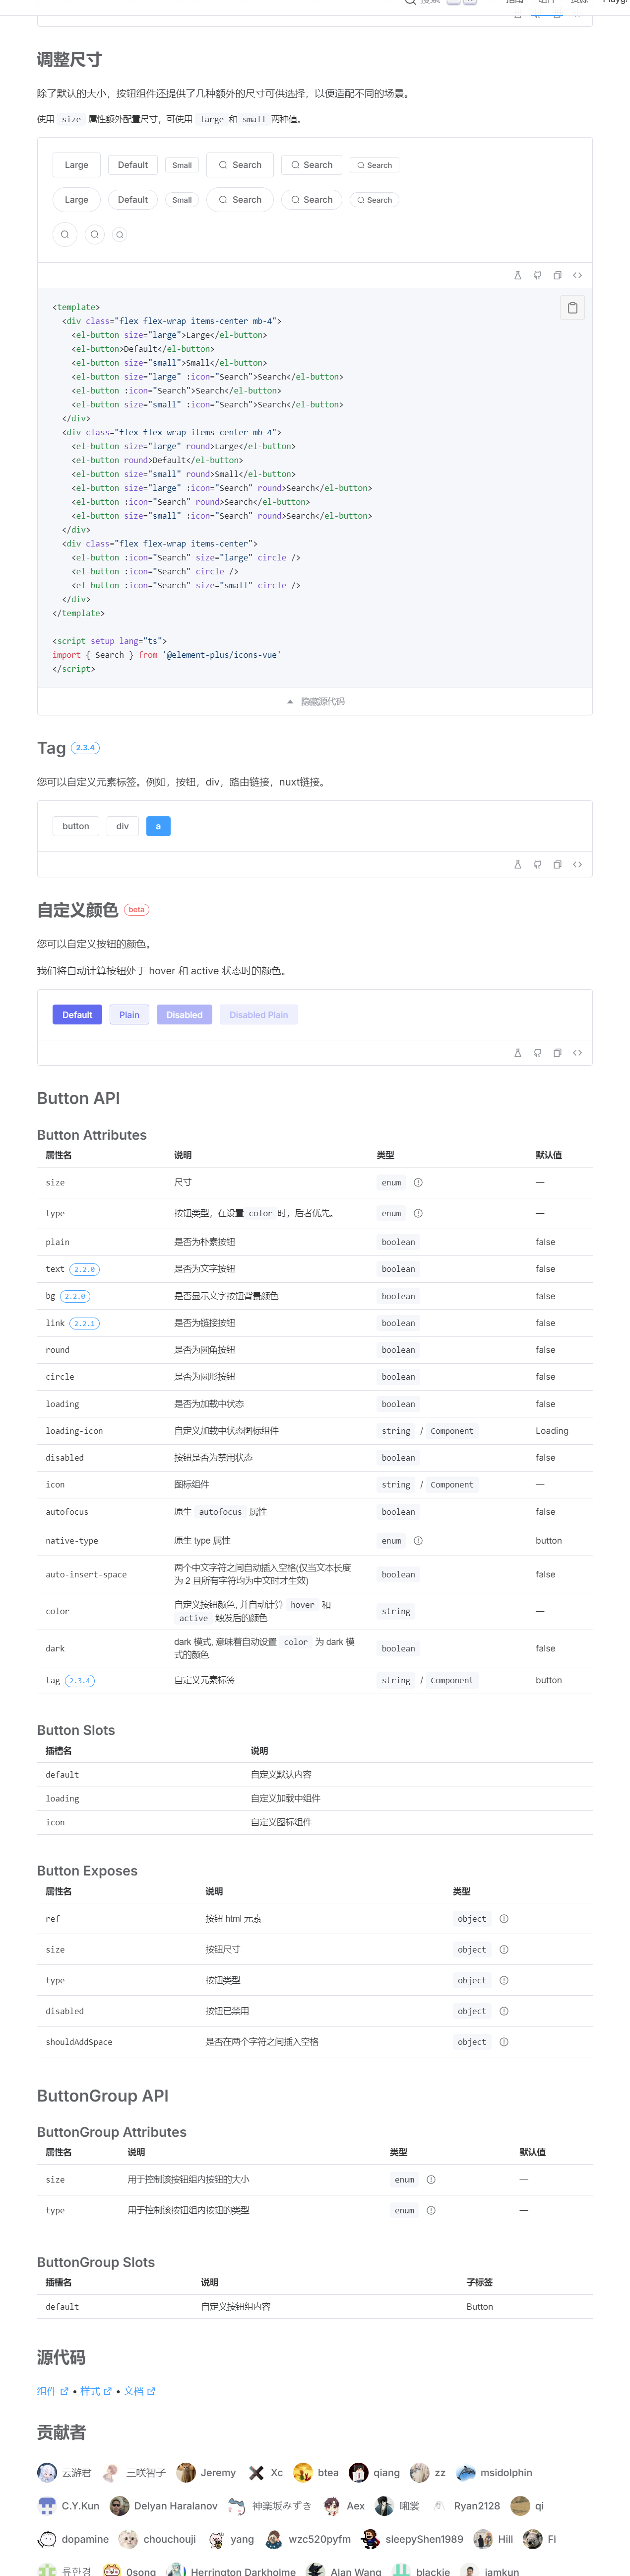Open contributor msidolphin profile
Viewport: 630px width, 2576px height.
[494, 2472]
